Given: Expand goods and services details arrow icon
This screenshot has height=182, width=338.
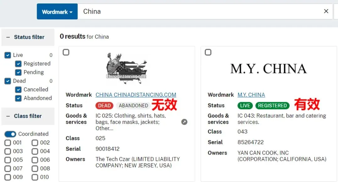Looking at the screenshot, I should (x=184, y=122).
